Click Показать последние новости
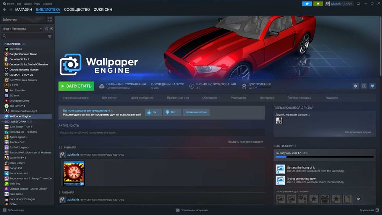 (245, 142)
